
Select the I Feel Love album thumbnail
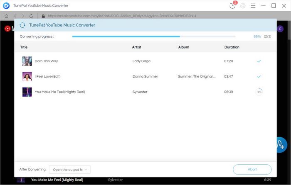click(x=27, y=76)
